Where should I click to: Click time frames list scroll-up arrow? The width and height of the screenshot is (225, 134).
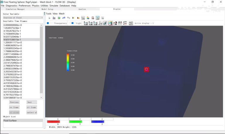(41, 25)
